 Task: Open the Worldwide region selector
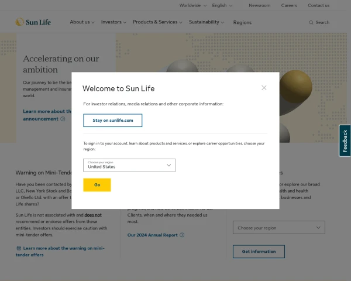[193, 5]
